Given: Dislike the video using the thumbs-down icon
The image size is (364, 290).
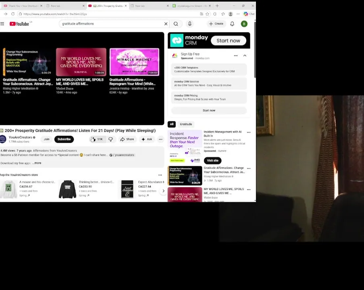Looking at the screenshot, I should click(x=111, y=139).
